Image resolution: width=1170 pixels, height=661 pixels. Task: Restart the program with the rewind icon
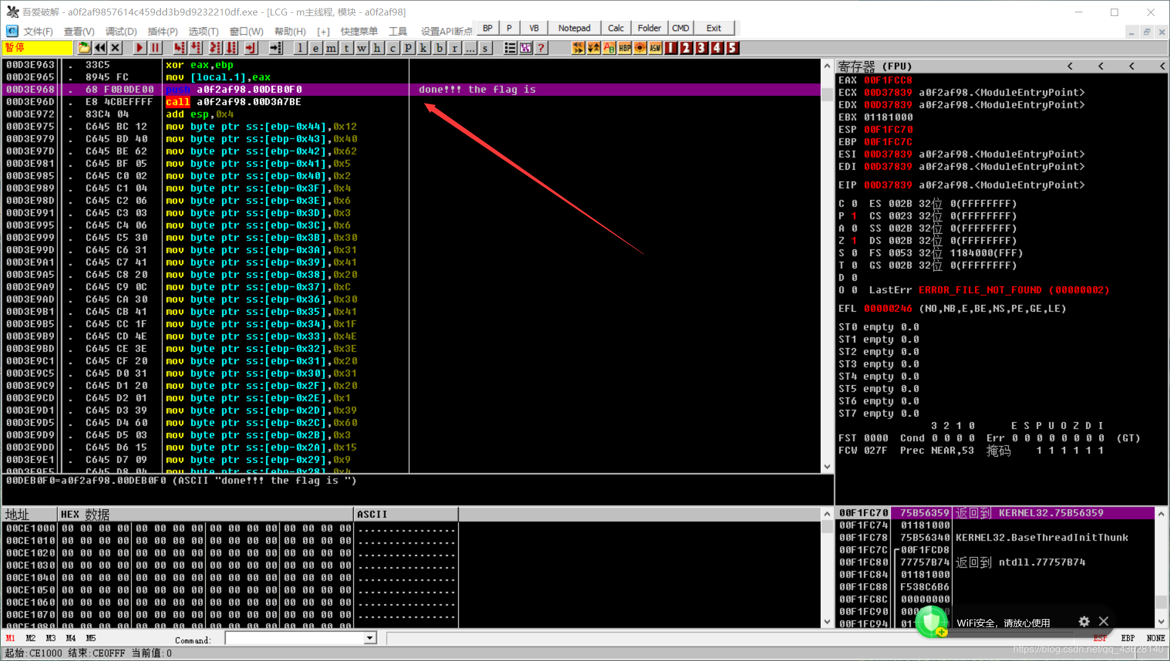pyautogui.click(x=100, y=48)
